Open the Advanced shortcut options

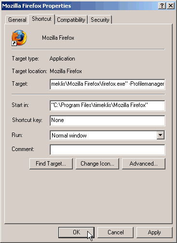pos(144,164)
